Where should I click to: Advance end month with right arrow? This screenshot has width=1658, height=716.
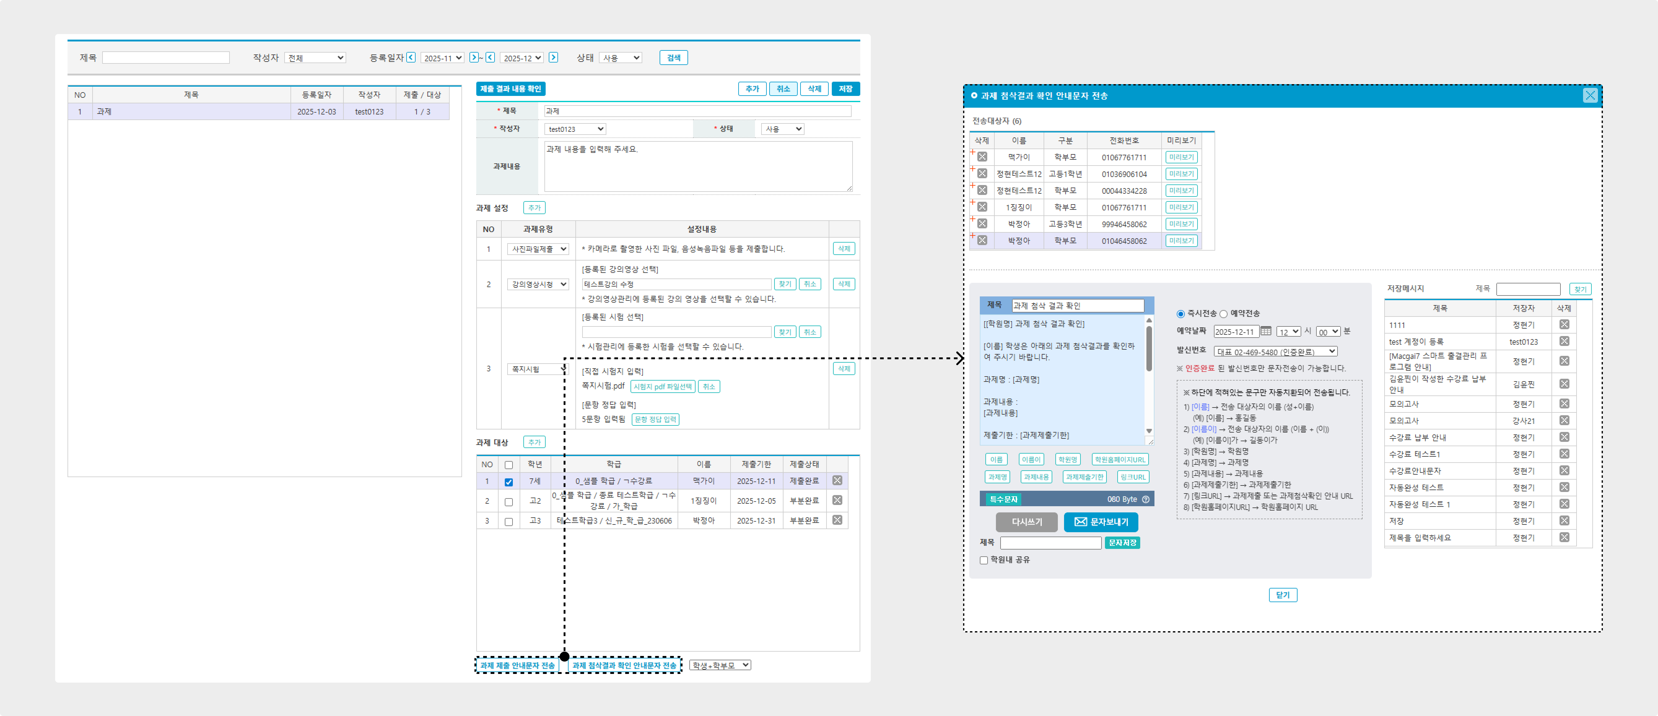click(x=553, y=57)
